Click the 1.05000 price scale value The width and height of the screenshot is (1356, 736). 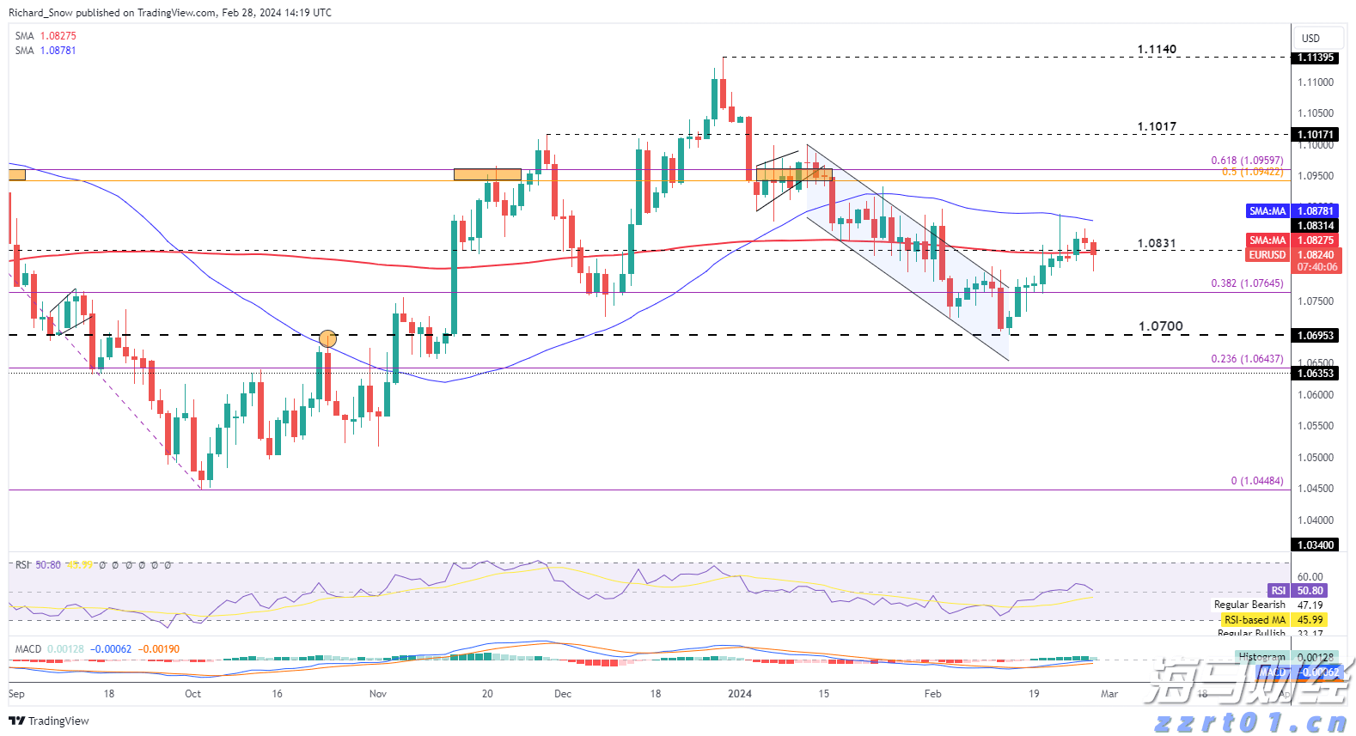[x=1316, y=458]
